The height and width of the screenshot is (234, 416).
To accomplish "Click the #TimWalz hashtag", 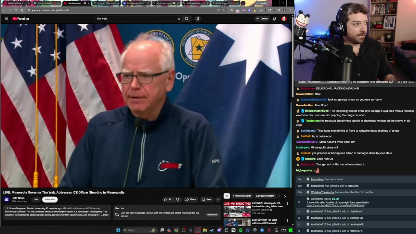I will click(68, 208).
